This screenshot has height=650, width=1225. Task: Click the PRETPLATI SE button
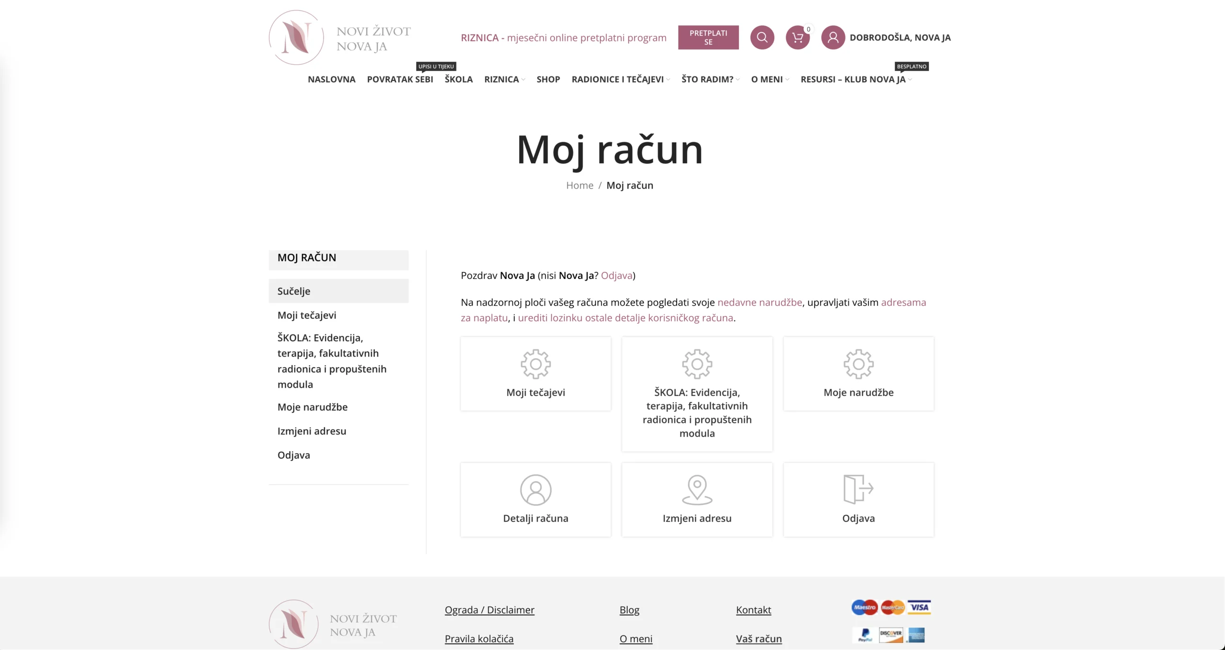click(708, 37)
